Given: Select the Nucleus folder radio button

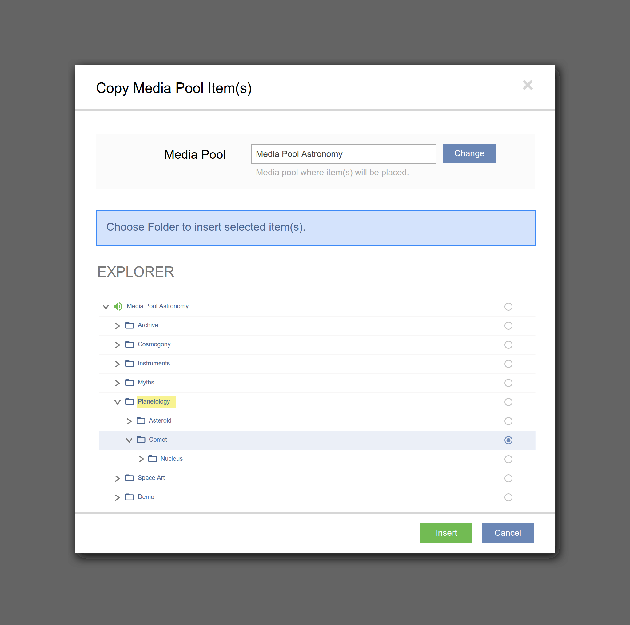Looking at the screenshot, I should (508, 459).
